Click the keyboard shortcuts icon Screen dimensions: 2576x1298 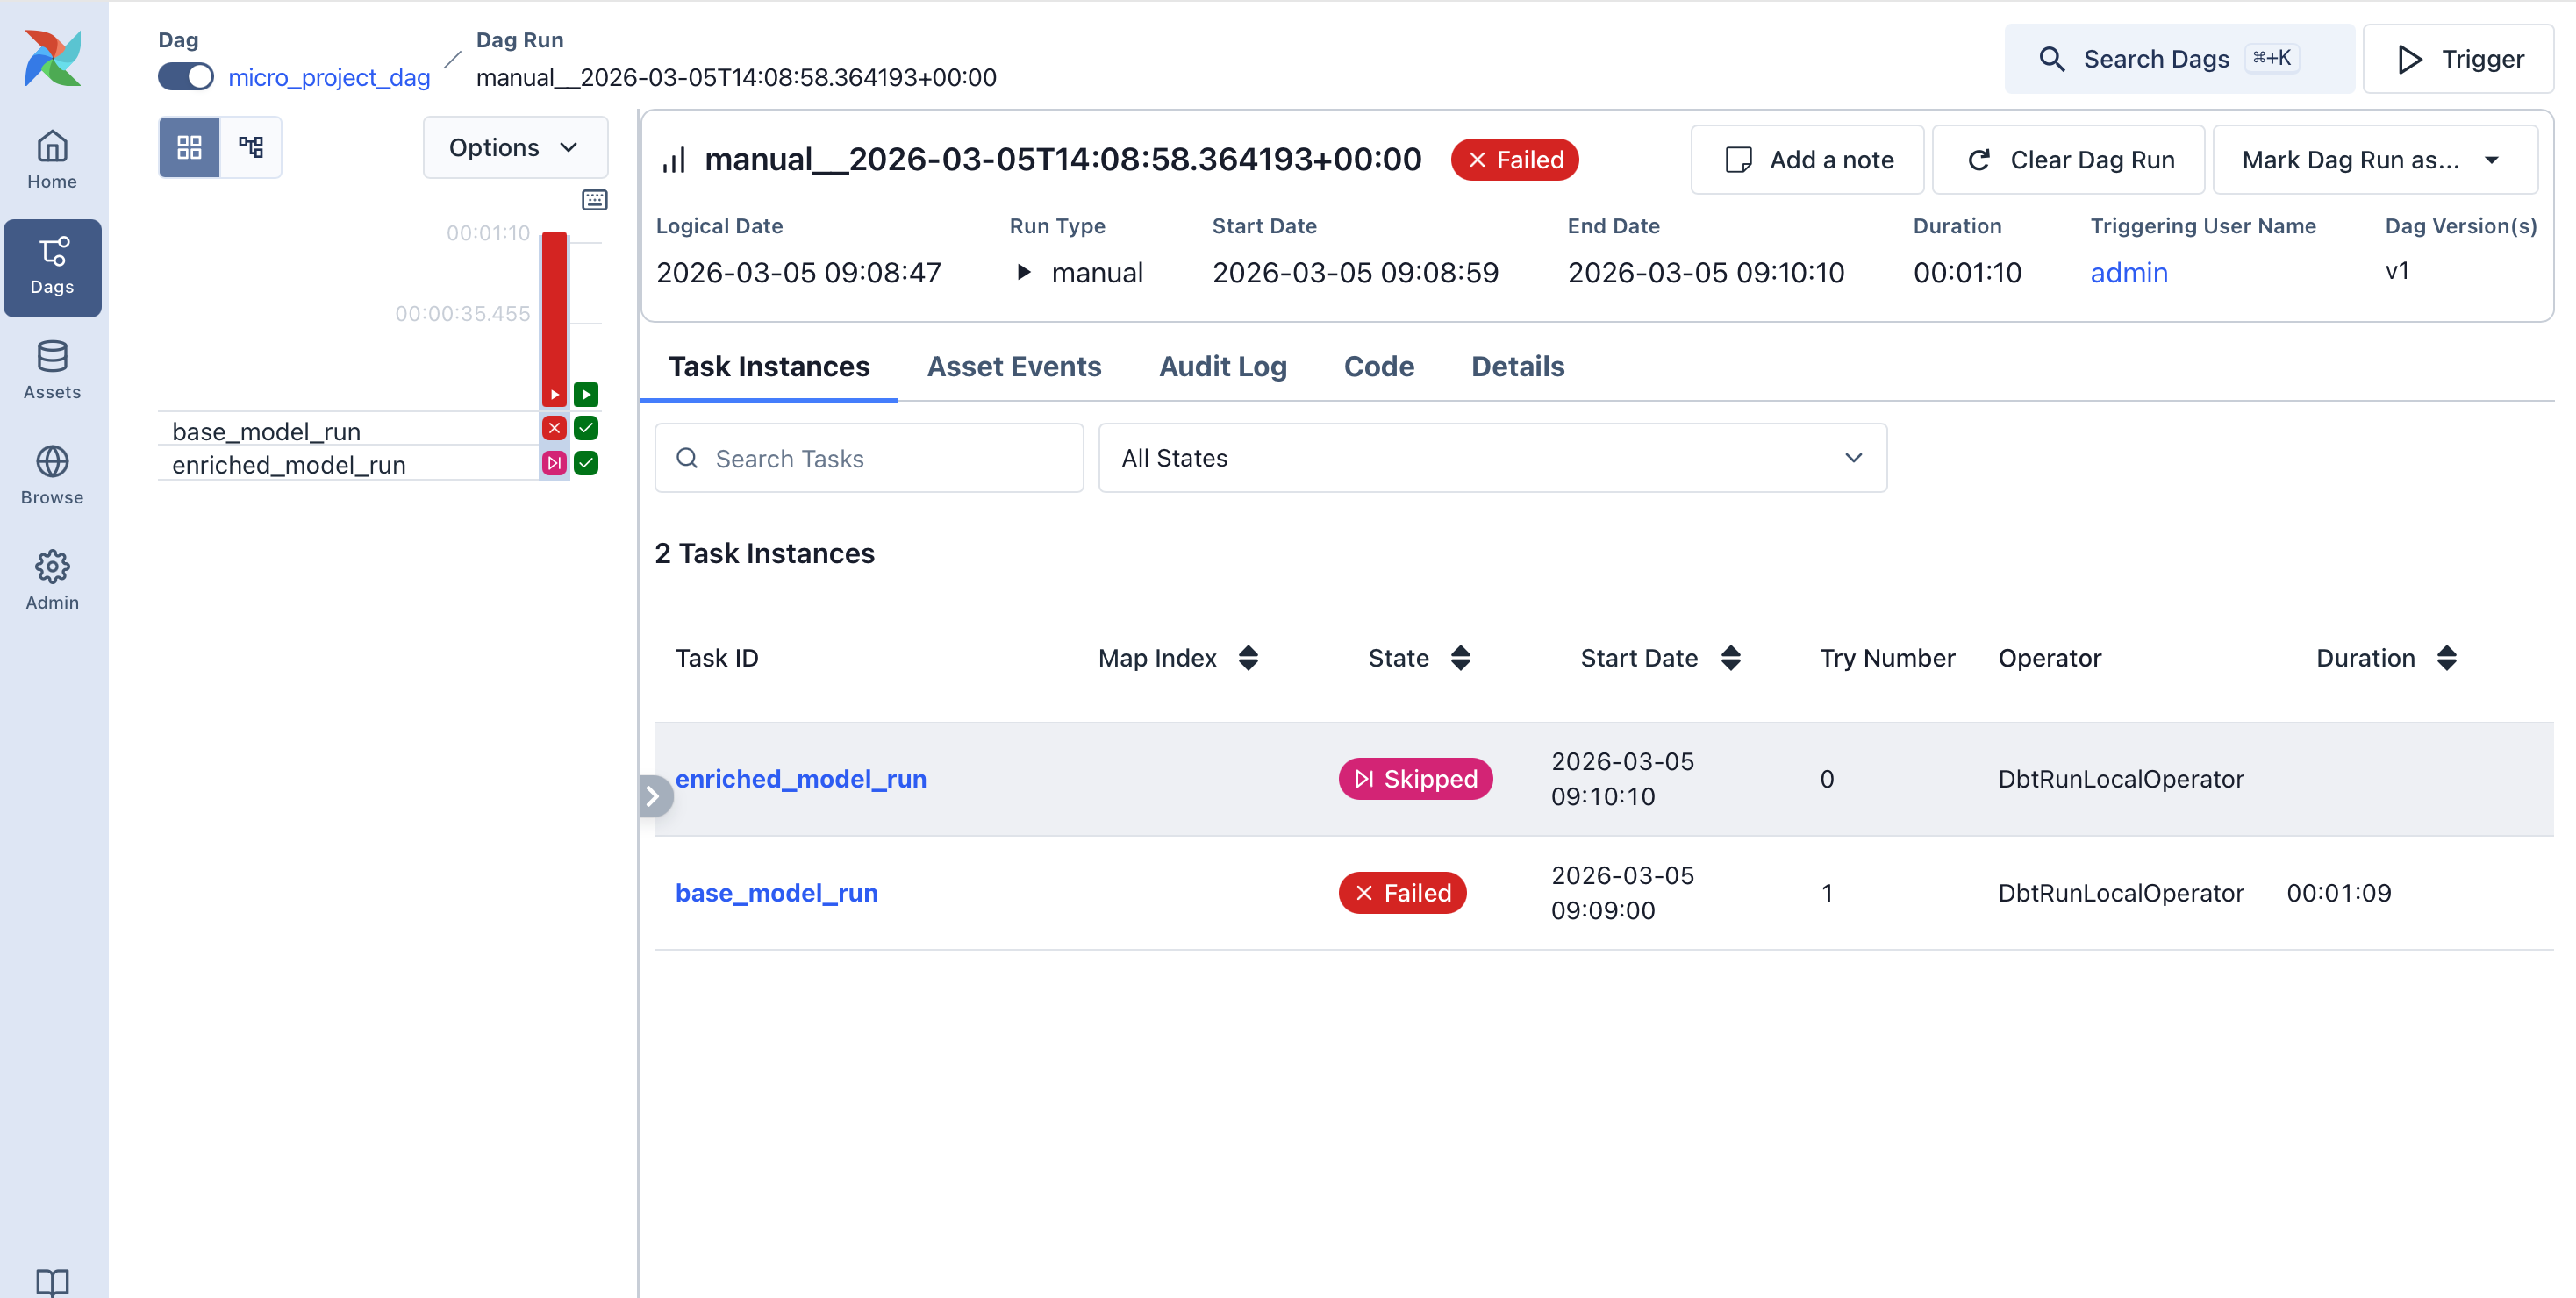(594, 200)
